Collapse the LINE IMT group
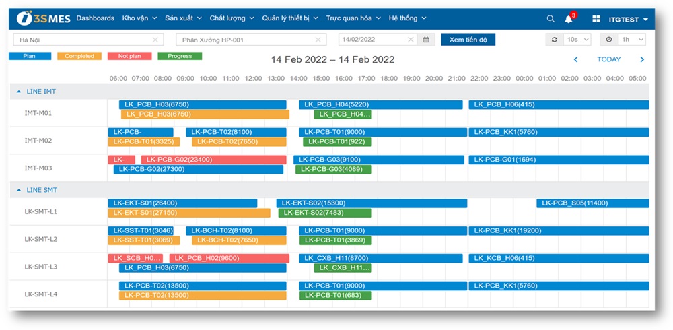The width and height of the screenshot is (673, 330). [18, 91]
